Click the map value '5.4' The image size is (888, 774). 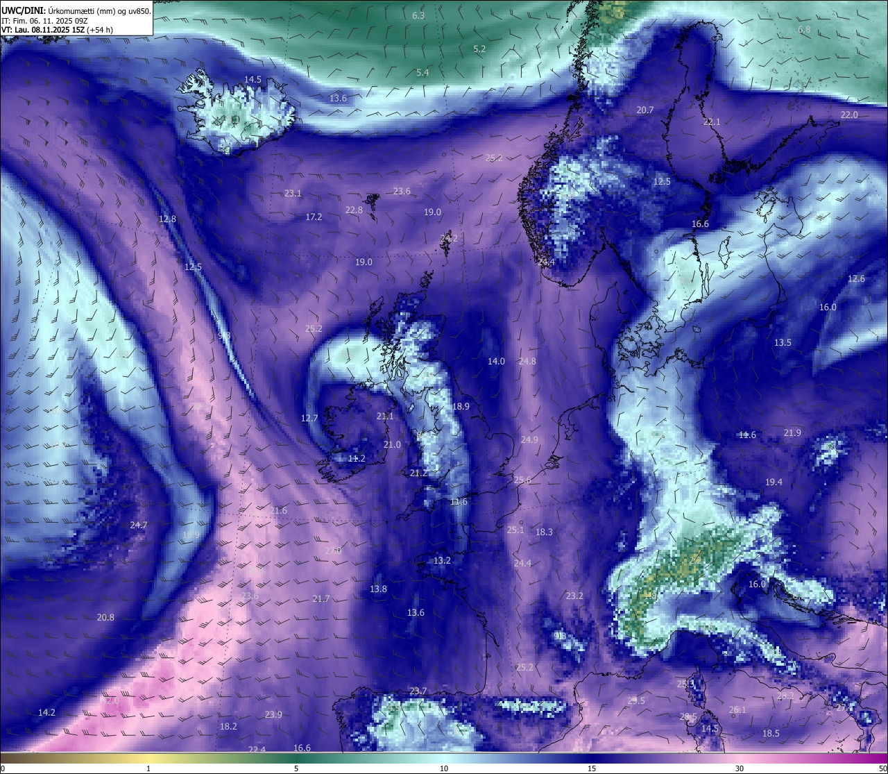pos(422,72)
